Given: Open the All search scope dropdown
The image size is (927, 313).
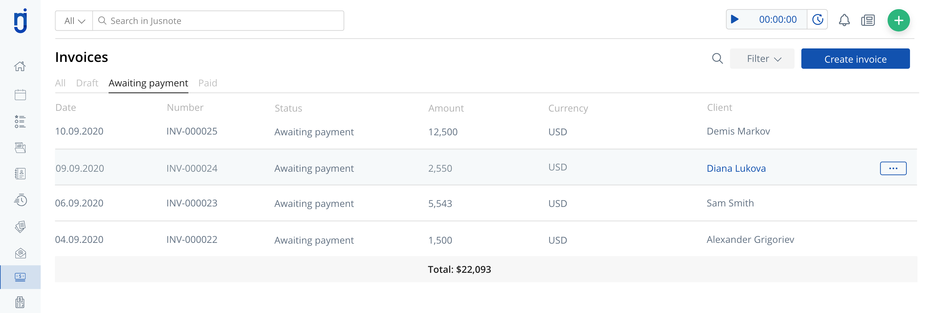Looking at the screenshot, I should click(74, 21).
